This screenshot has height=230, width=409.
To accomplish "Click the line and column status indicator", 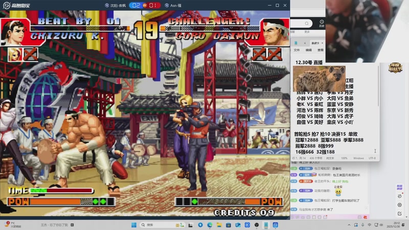I will pyautogui.click(x=299, y=158).
